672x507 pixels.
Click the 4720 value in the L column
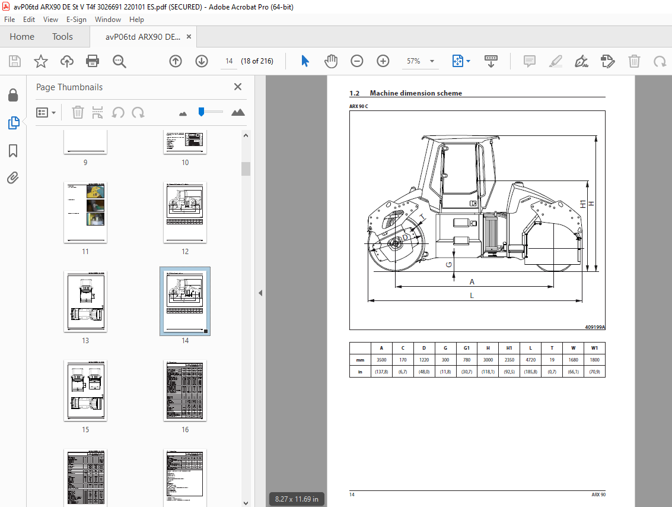531,360
